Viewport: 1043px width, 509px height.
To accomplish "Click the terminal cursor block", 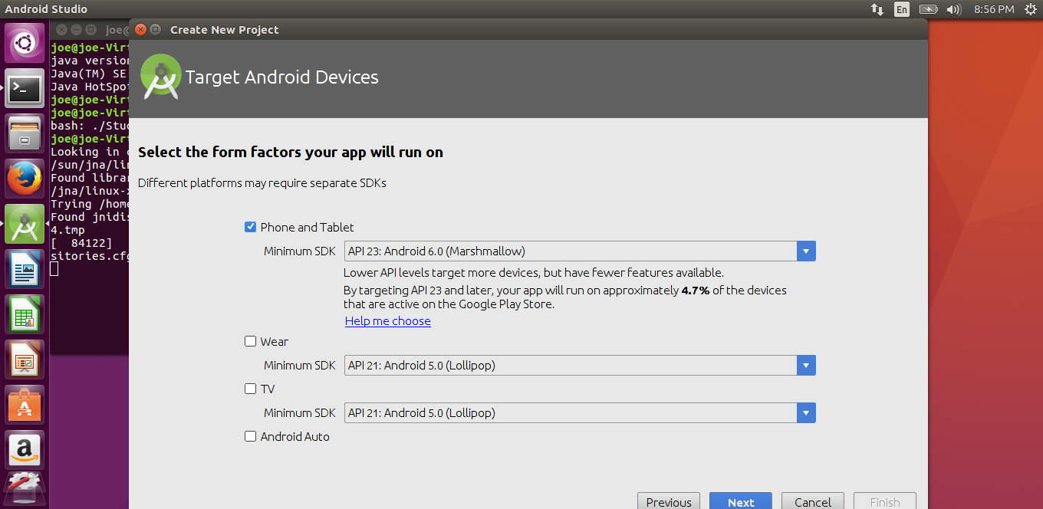I will tap(54, 269).
